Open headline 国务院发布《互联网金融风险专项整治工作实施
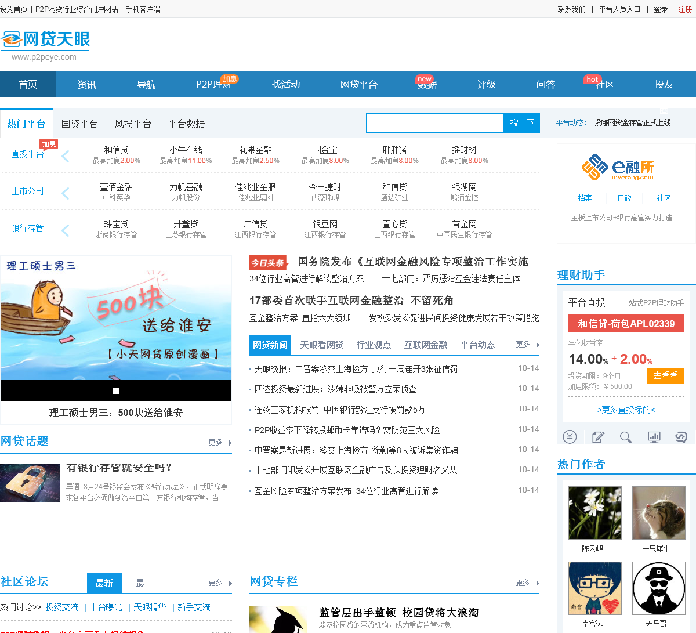Screen dimensions: 696x633 click(x=413, y=262)
